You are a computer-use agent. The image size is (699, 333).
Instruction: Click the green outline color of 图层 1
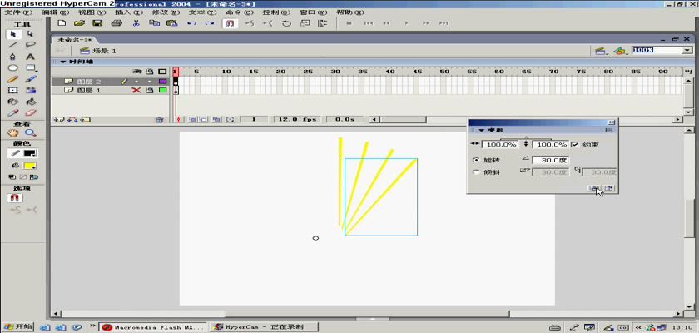pyautogui.click(x=162, y=91)
